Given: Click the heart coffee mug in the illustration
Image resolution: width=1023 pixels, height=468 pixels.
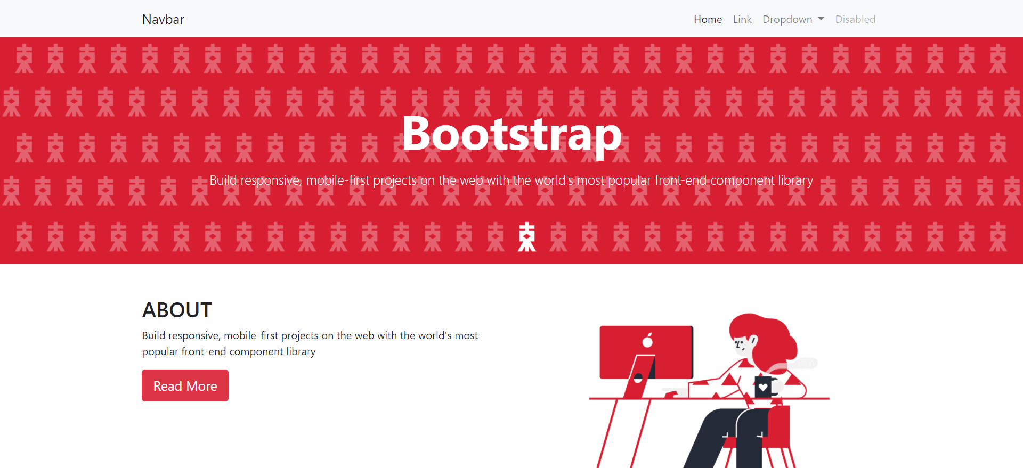Looking at the screenshot, I should point(763,386).
